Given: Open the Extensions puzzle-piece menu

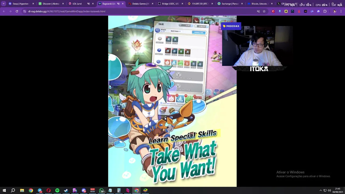Looking at the screenshot, I should [325, 11].
